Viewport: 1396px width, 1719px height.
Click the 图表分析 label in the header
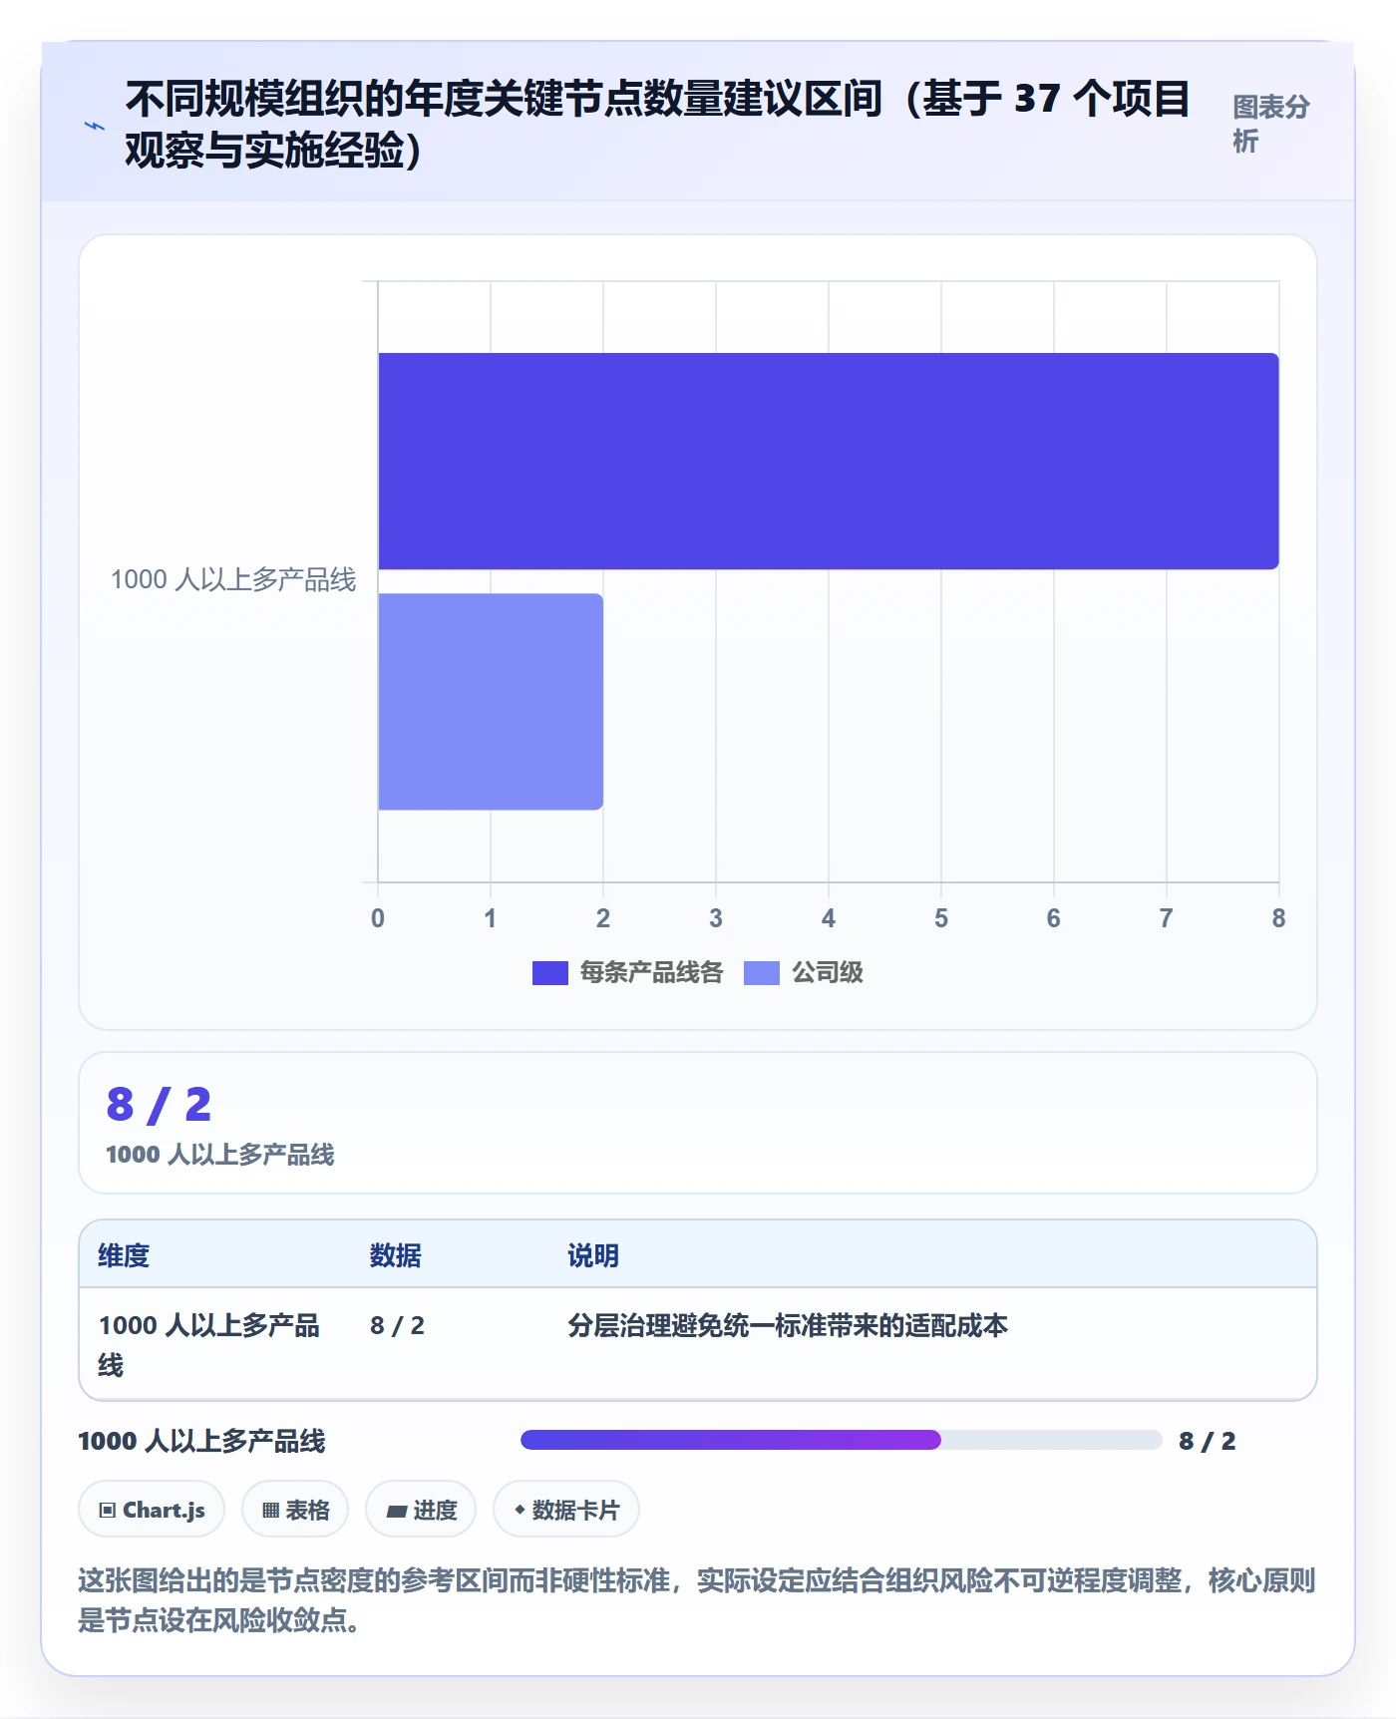[x=1270, y=124]
